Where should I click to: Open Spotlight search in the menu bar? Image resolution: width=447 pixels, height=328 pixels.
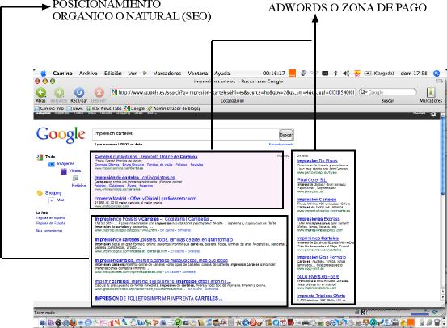pyautogui.click(x=436, y=74)
